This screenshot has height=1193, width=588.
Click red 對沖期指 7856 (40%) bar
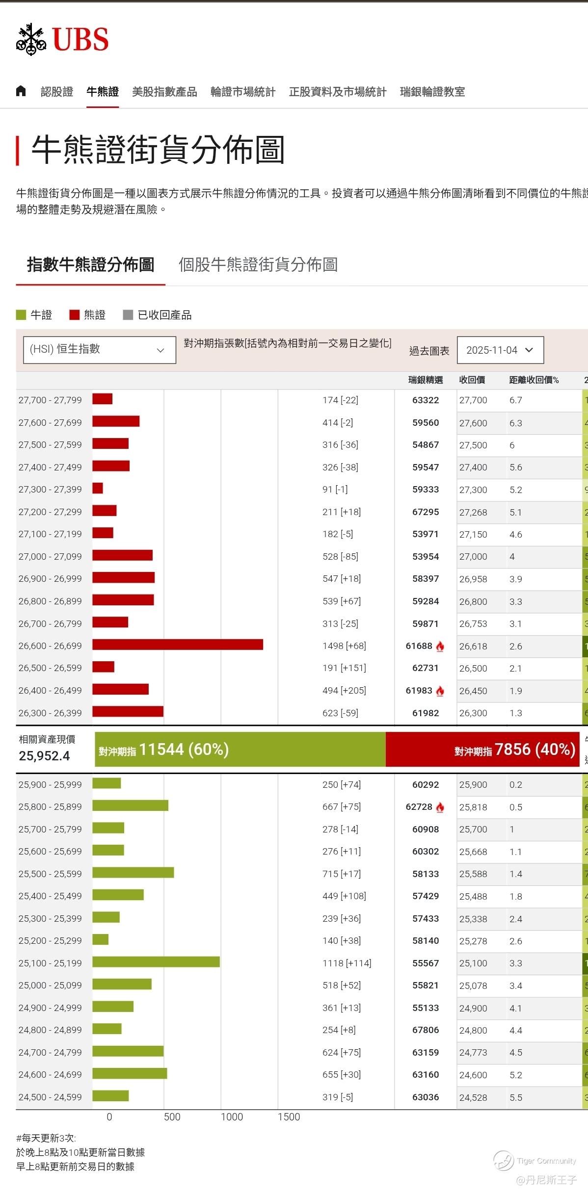(483, 750)
